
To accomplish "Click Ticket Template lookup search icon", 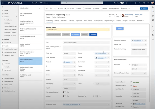I will [x=74, y=58].
